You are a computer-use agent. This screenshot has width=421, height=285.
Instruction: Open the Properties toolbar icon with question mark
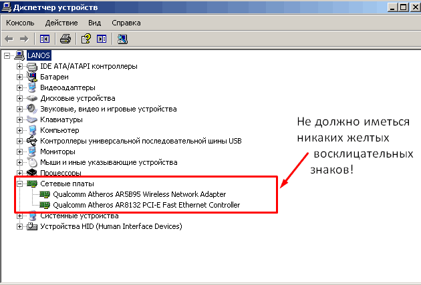(x=86, y=39)
